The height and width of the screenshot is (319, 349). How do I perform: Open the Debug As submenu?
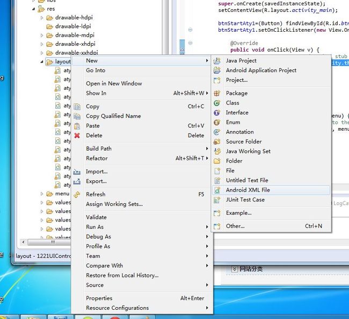[x=142, y=237]
